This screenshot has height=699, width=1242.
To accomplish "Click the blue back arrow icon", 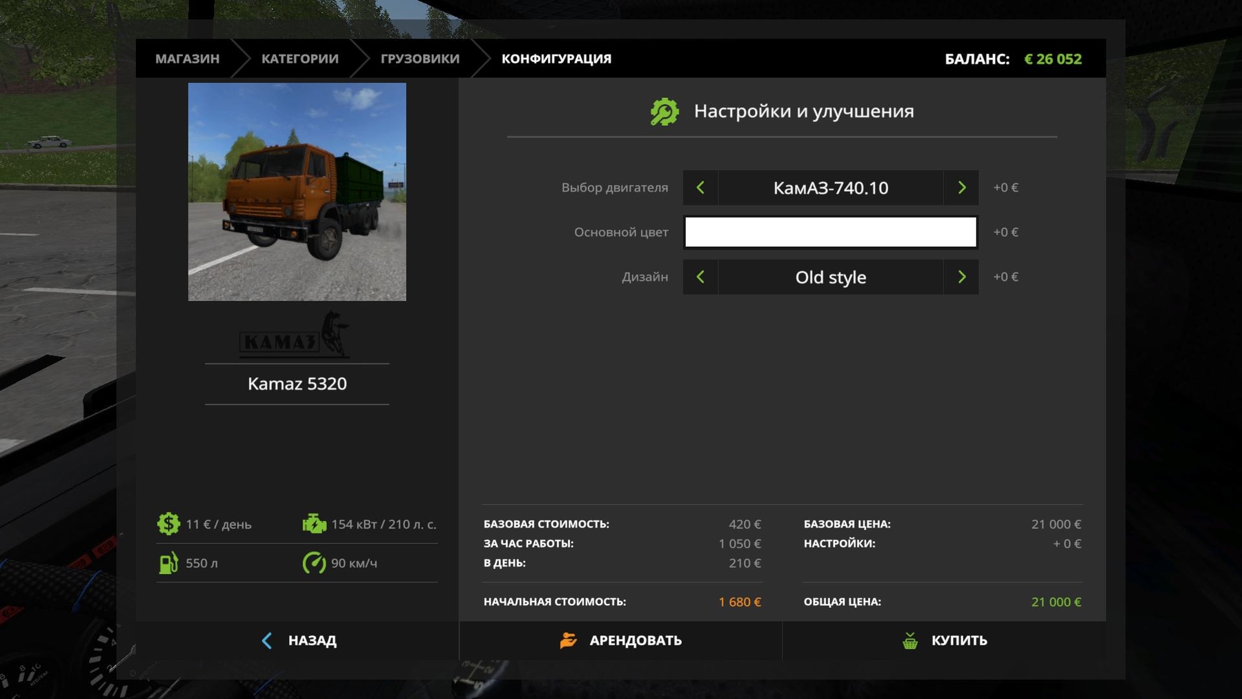I will pyautogui.click(x=267, y=640).
